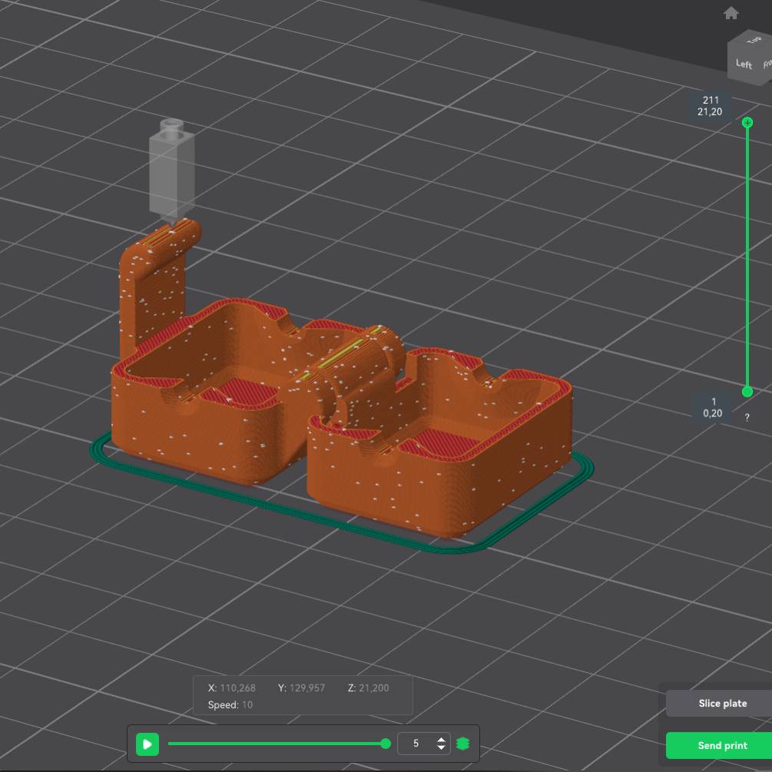Click the middle of the vertical layer slider track
772x772 pixels.
click(x=747, y=257)
